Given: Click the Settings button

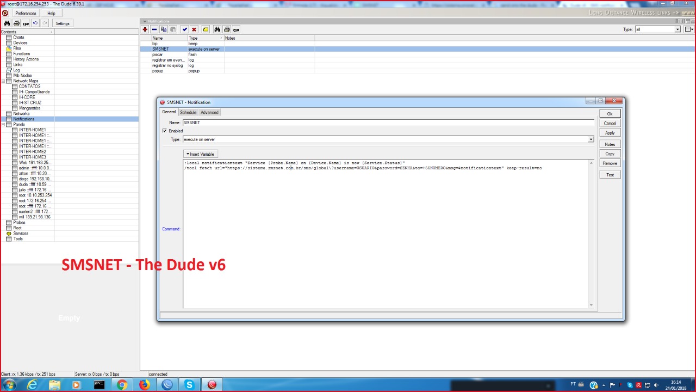Looking at the screenshot, I should (x=63, y=23).
